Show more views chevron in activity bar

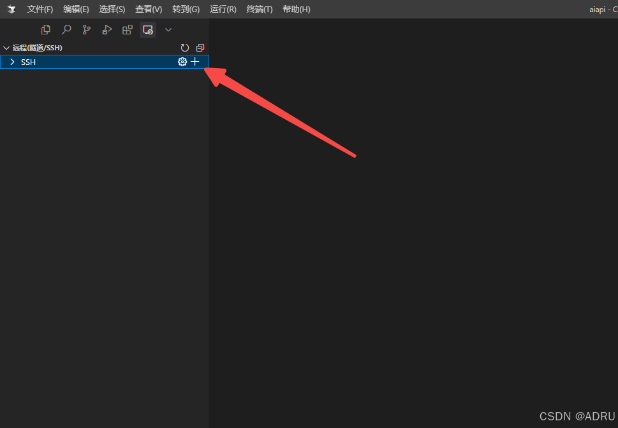click(168, 29)
